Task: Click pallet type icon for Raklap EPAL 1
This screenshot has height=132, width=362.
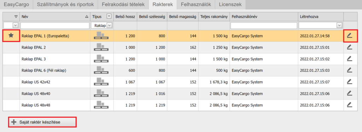Action: click(x=101, y=36)
